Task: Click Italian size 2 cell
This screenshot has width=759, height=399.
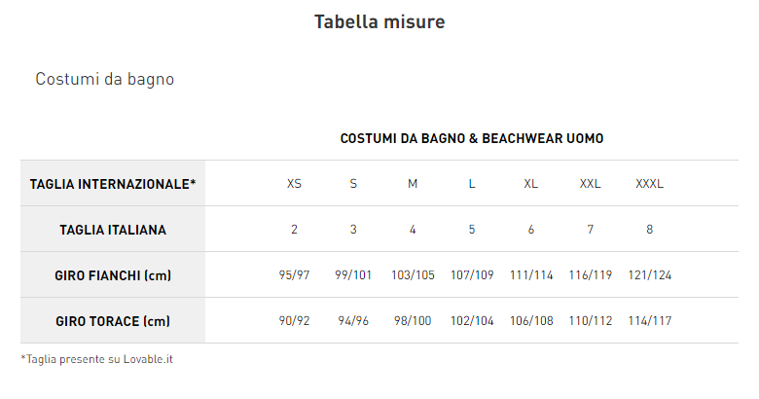Action: (294, 230)
